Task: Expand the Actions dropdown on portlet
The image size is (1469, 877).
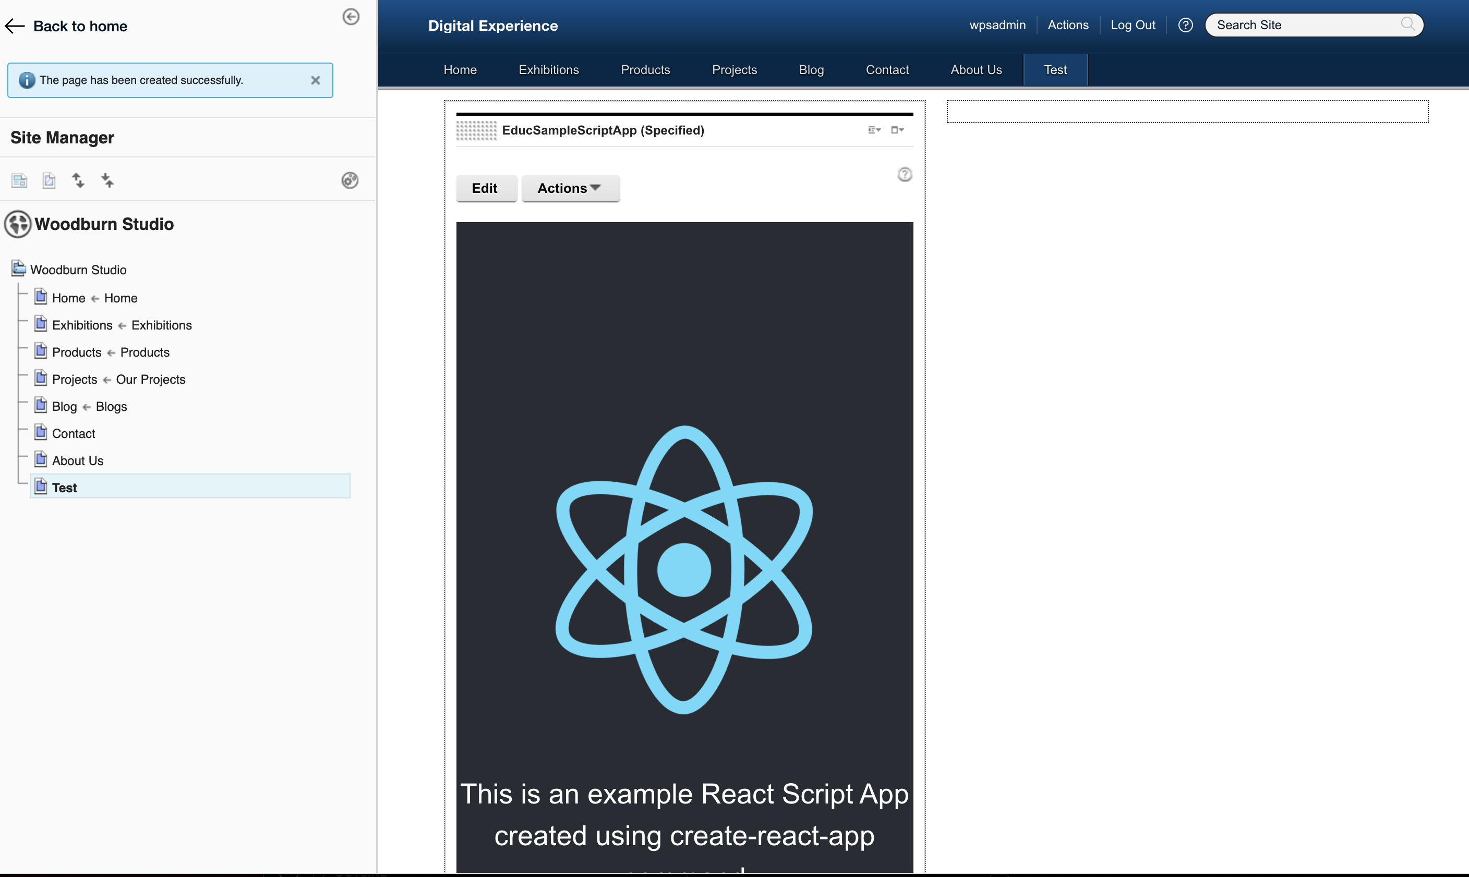Action: point(569,188)
